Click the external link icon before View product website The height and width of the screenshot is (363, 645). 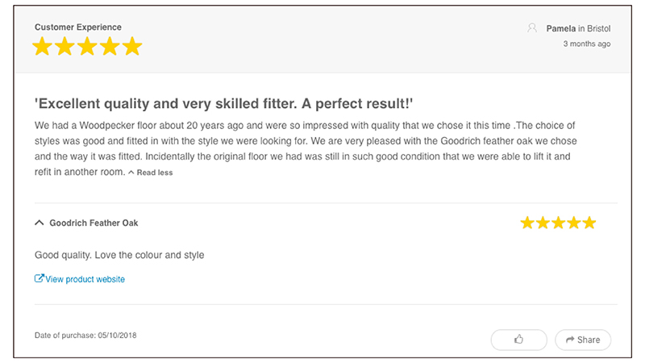(40, 279)
